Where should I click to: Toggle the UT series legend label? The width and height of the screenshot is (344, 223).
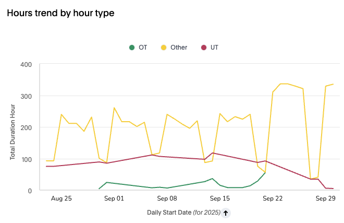click(x=214, y=48)
